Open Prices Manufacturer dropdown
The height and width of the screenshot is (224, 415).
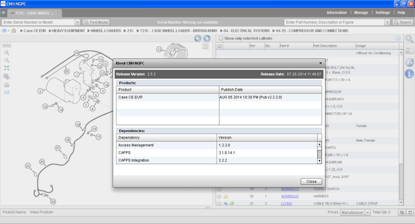pos(368,213)
